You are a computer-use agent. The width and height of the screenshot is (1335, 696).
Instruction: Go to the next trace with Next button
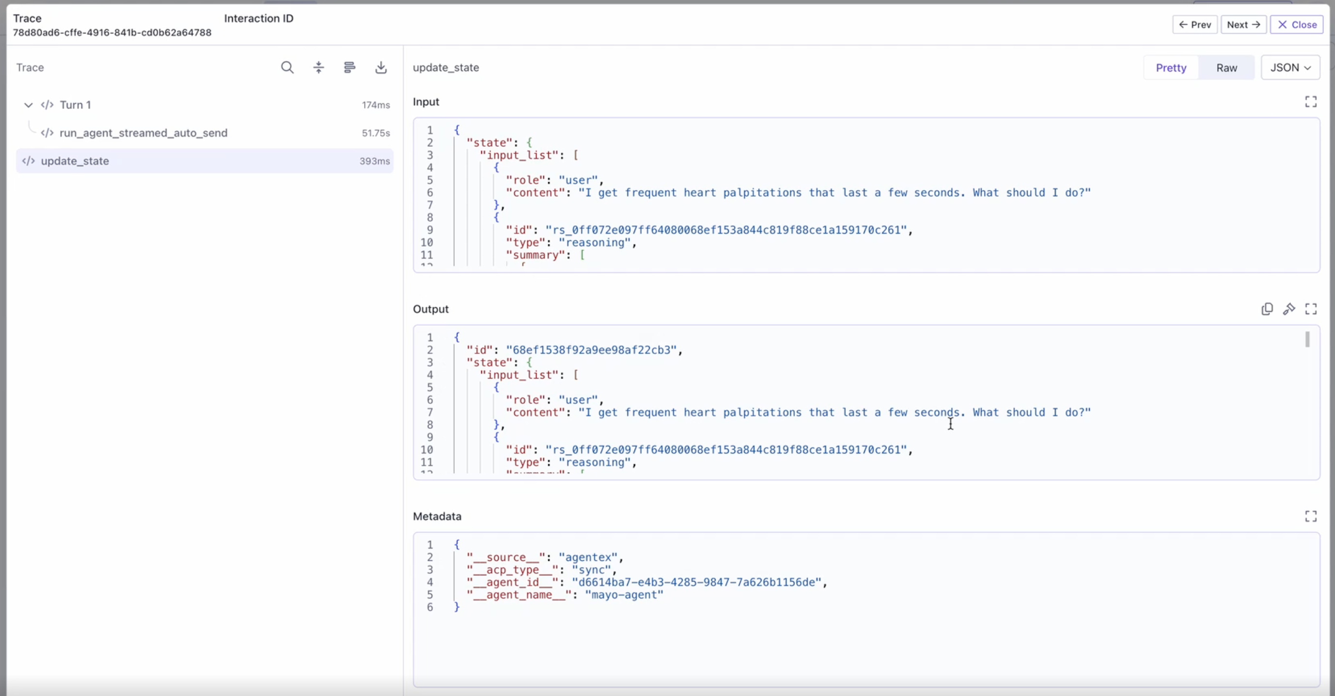point(1244,24)
